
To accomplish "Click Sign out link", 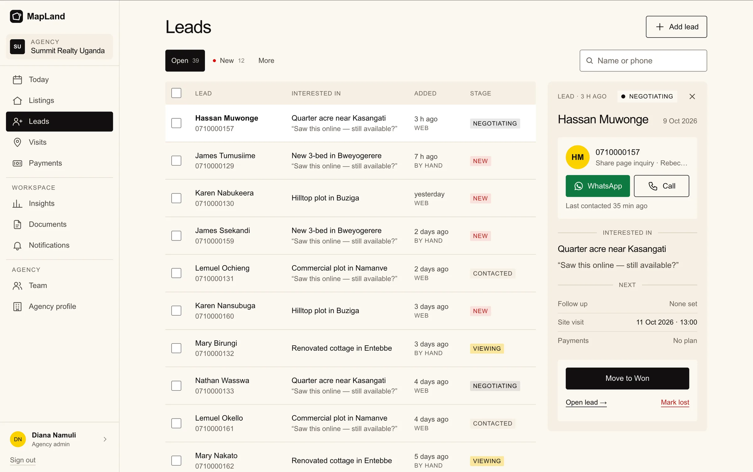I will [23, 460].
